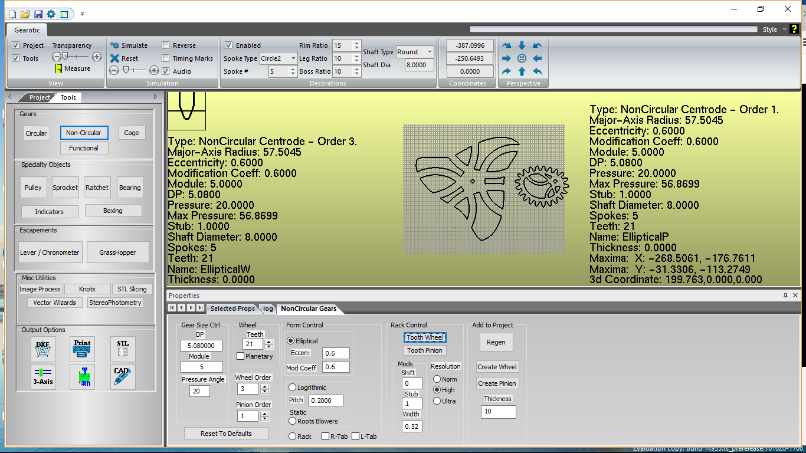The image size is (806, 453).
Task: Click the save disk icon in title bar
Action: tap(38, 14)
